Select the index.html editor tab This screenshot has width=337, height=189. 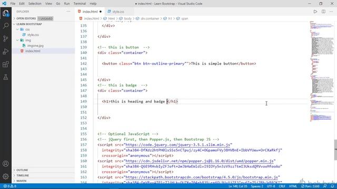pos(90,12)
